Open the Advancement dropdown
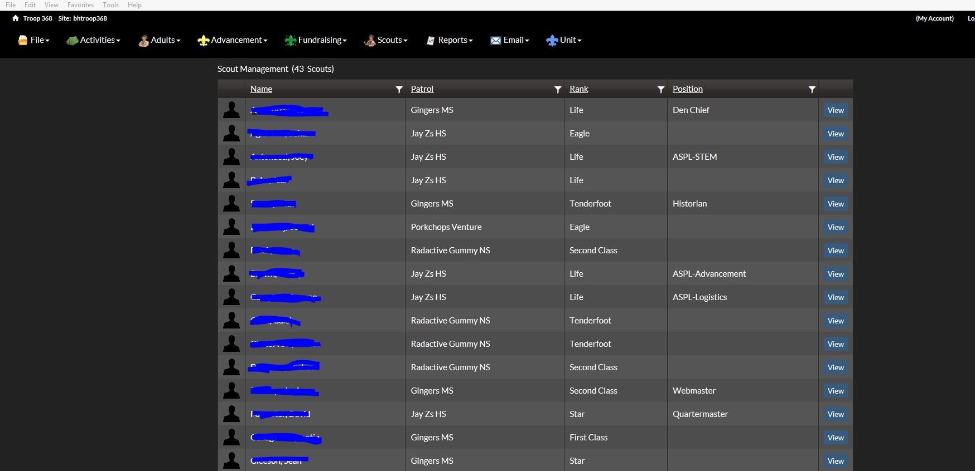 click(233, 40)
